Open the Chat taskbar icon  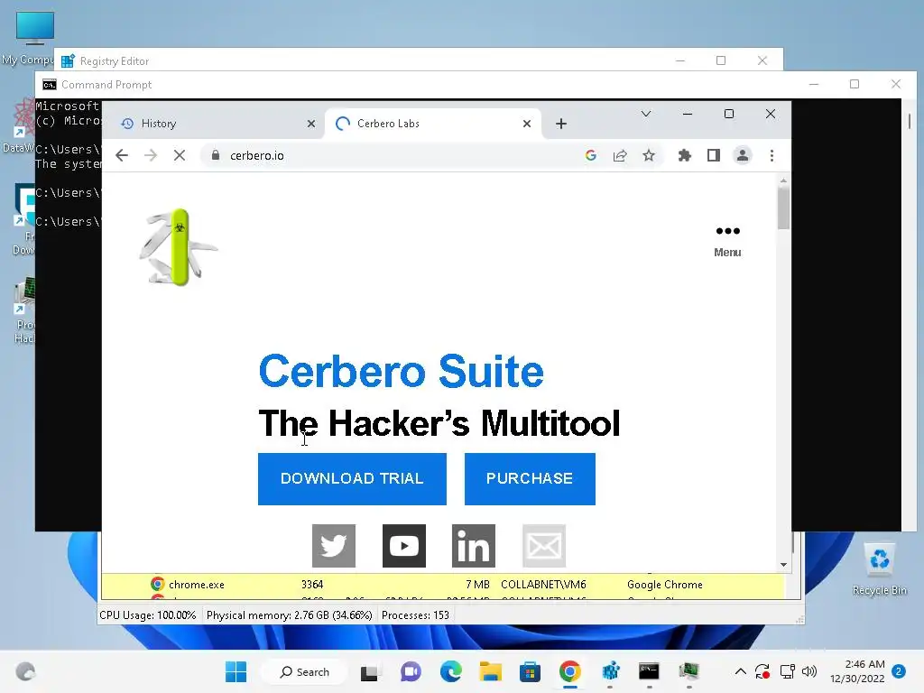click(411, 671)
